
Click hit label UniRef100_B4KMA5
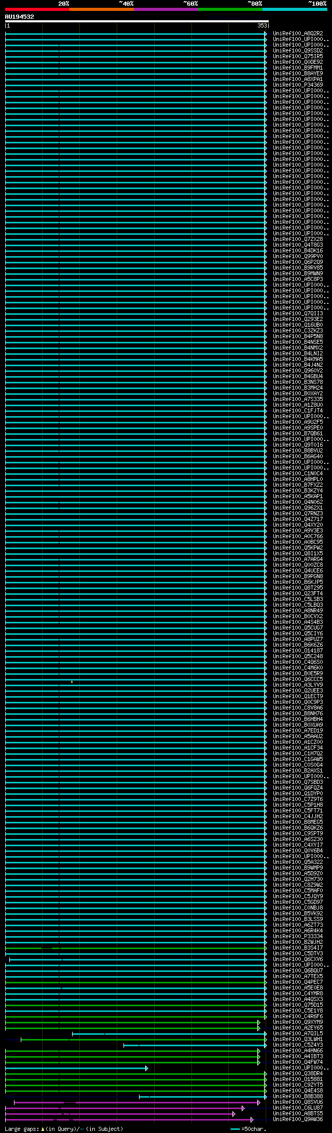click(298, 359)
